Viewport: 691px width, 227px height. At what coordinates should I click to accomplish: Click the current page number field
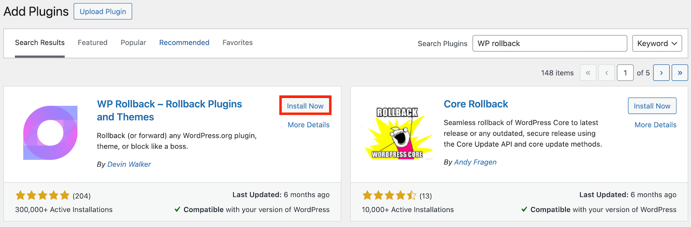click(x=625, y=73)
